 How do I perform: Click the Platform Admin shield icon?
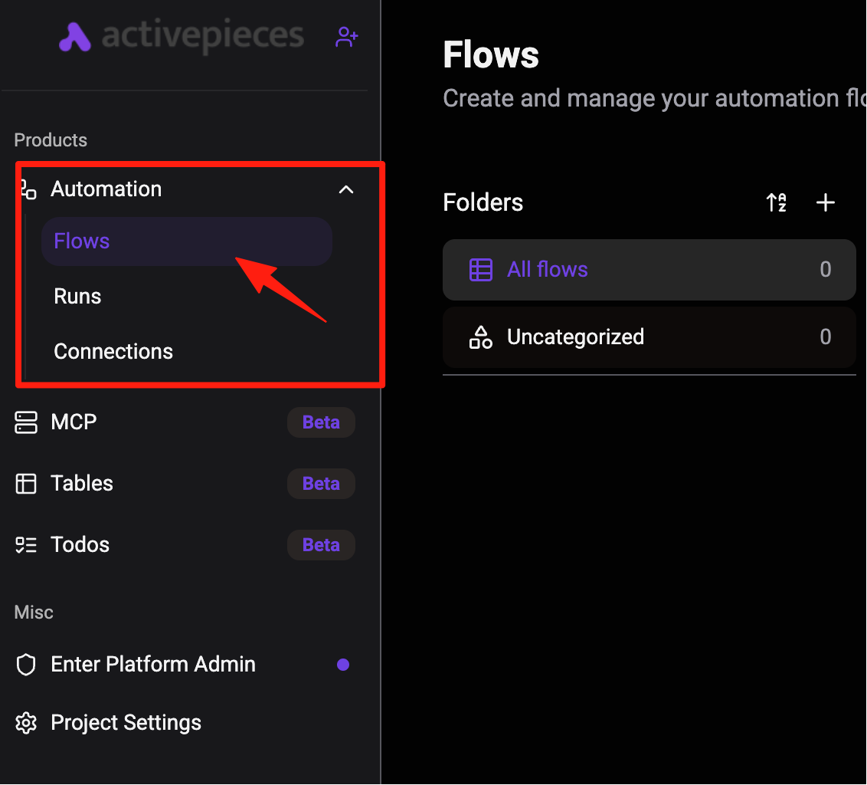[26, 665]
